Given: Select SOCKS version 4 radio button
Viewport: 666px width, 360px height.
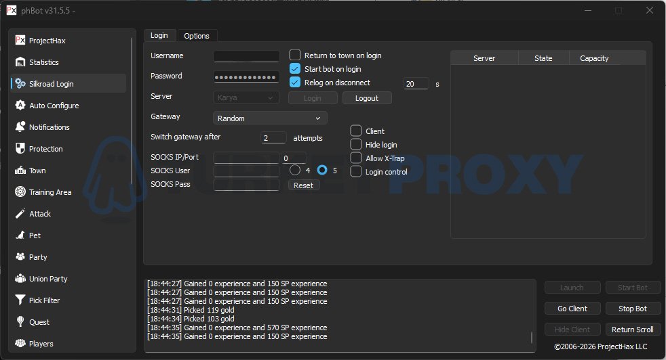Looking at the screenshot, I should coord(295,170).
